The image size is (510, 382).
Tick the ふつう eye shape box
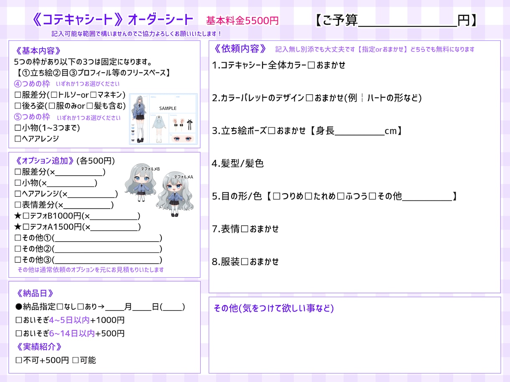click(341, 196)
